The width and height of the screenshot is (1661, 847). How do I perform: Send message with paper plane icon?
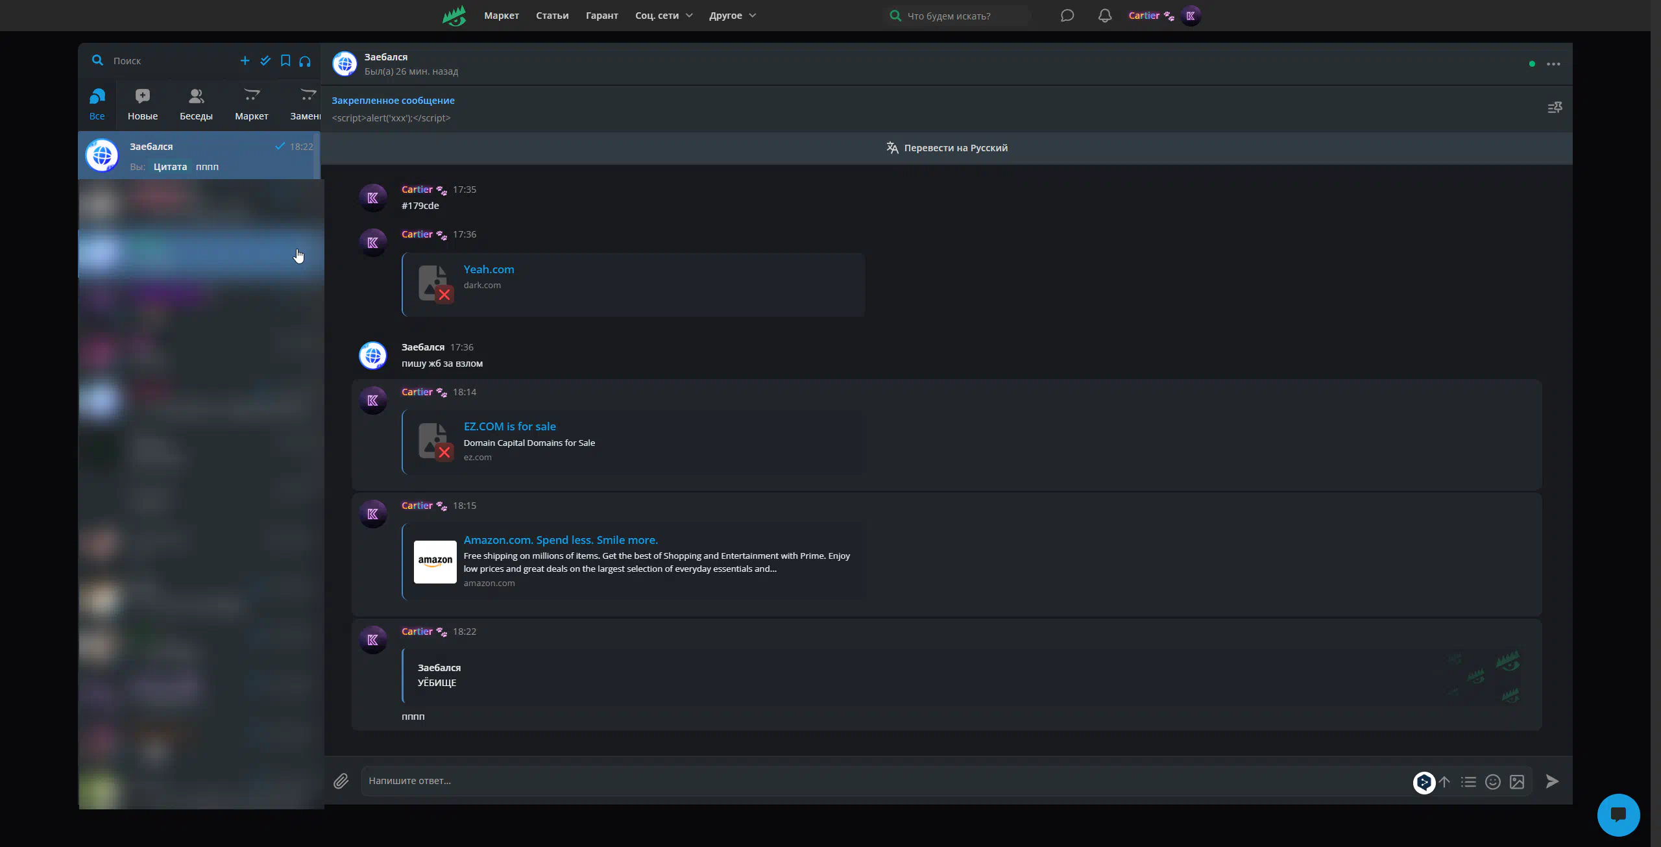coord(1552,781)
